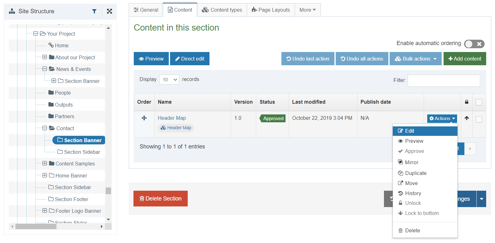Click the lock icon column header

click(x=467, y=102)
